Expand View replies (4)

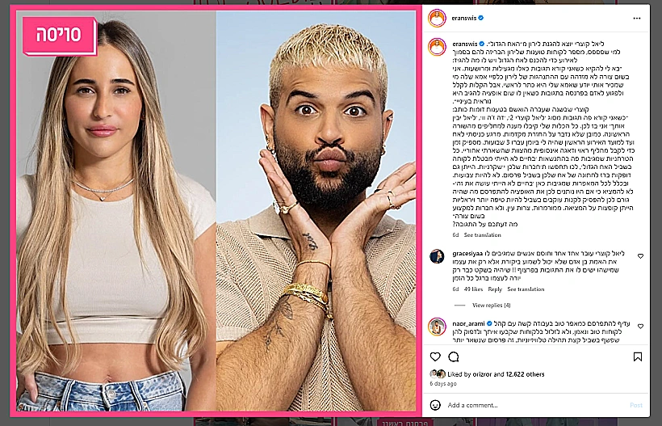coord(491,305)
